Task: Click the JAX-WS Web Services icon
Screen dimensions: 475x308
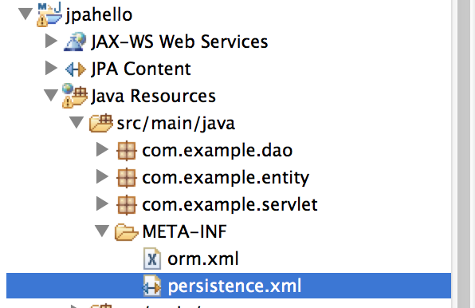Action: 75,41
